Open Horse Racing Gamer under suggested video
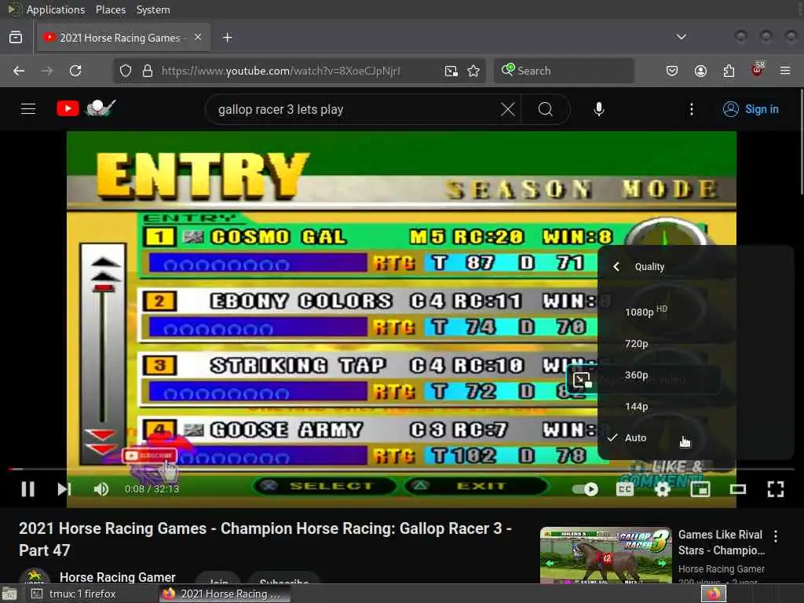 click(x=721, y=569)
